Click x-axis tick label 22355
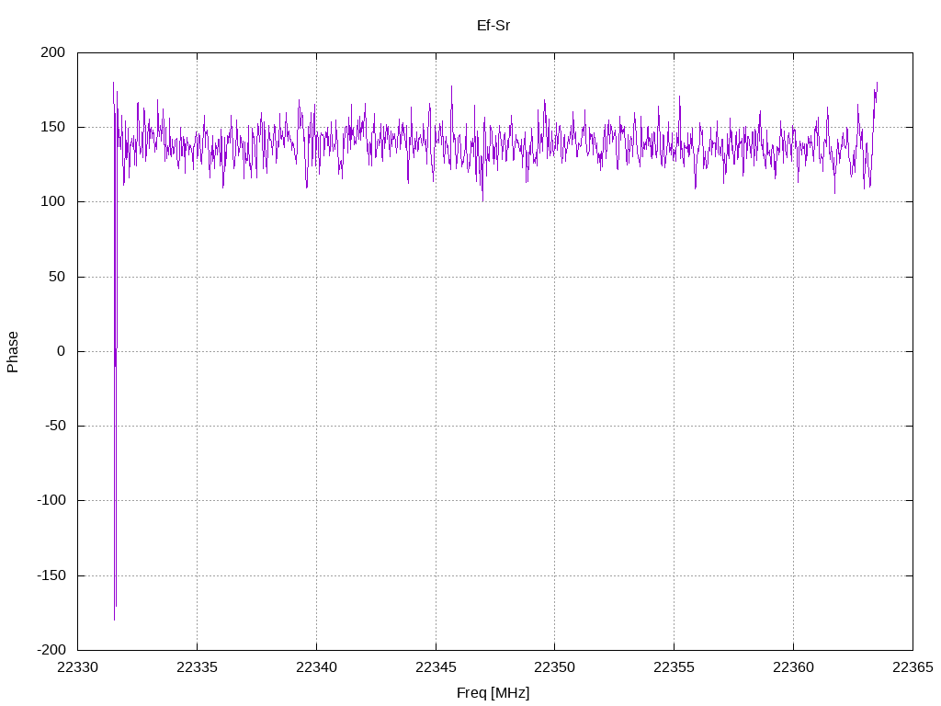Image resolution: width=941 pixels, height=706 pixels. 674,667
